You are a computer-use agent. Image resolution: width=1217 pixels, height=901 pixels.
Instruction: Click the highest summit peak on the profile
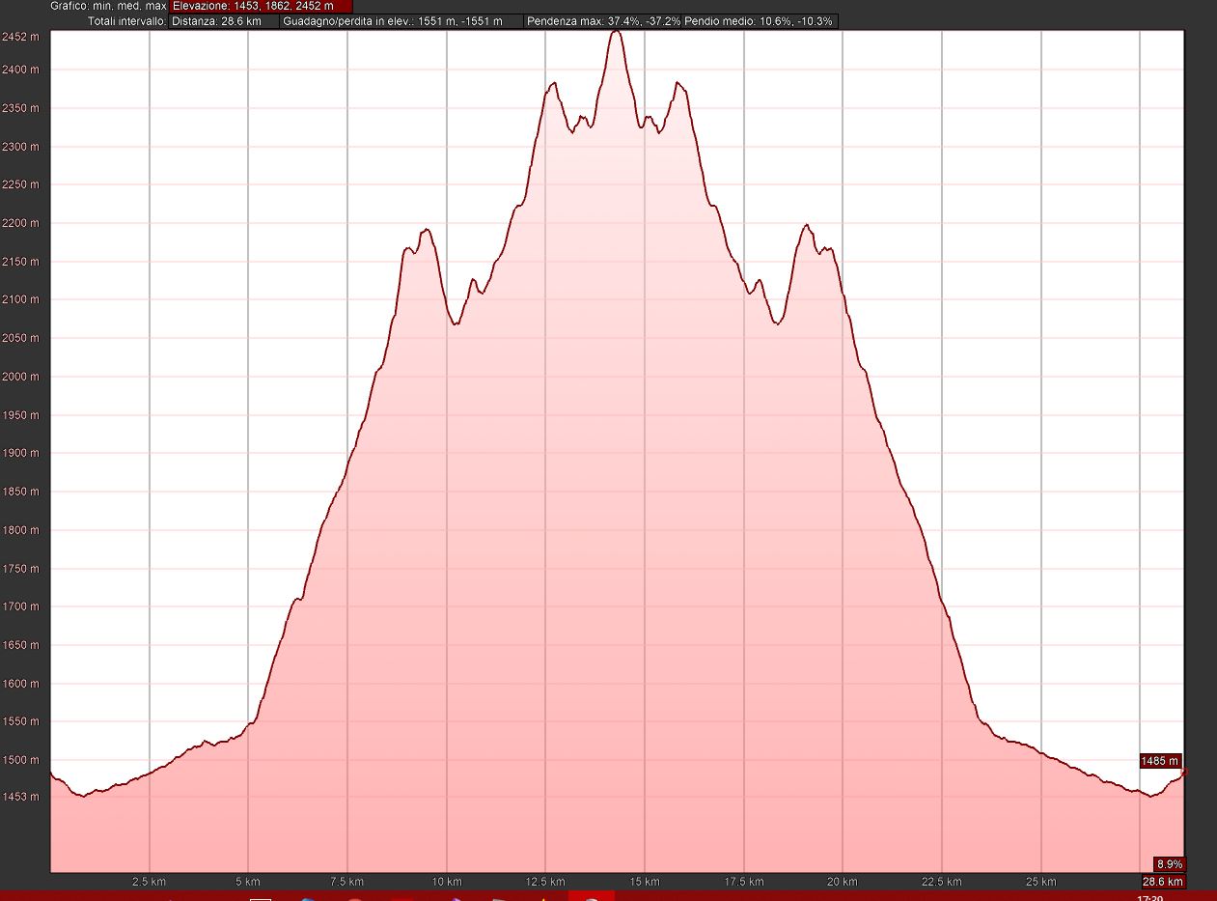tap(617, 33)
